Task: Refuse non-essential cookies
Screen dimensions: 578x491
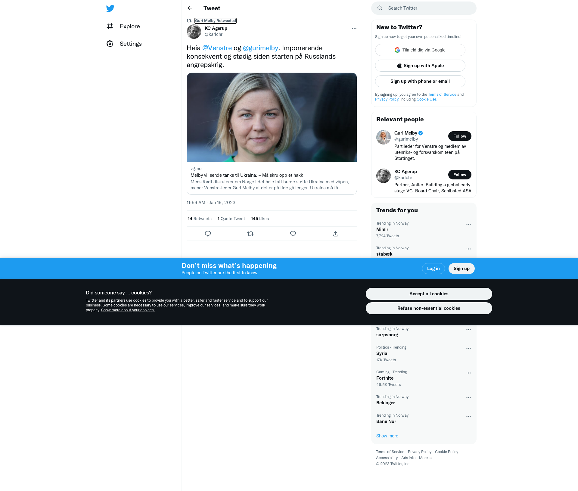Action: [x=429, y=308]
